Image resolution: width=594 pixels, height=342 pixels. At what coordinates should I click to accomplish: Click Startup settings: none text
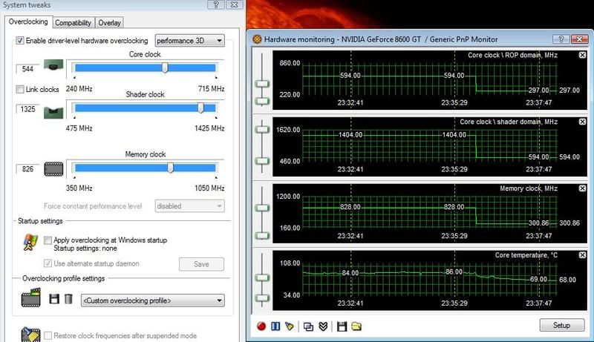85,249
